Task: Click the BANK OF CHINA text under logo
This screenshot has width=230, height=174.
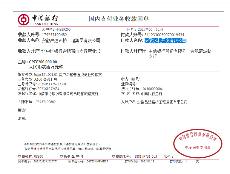Action: click(45, 24)
